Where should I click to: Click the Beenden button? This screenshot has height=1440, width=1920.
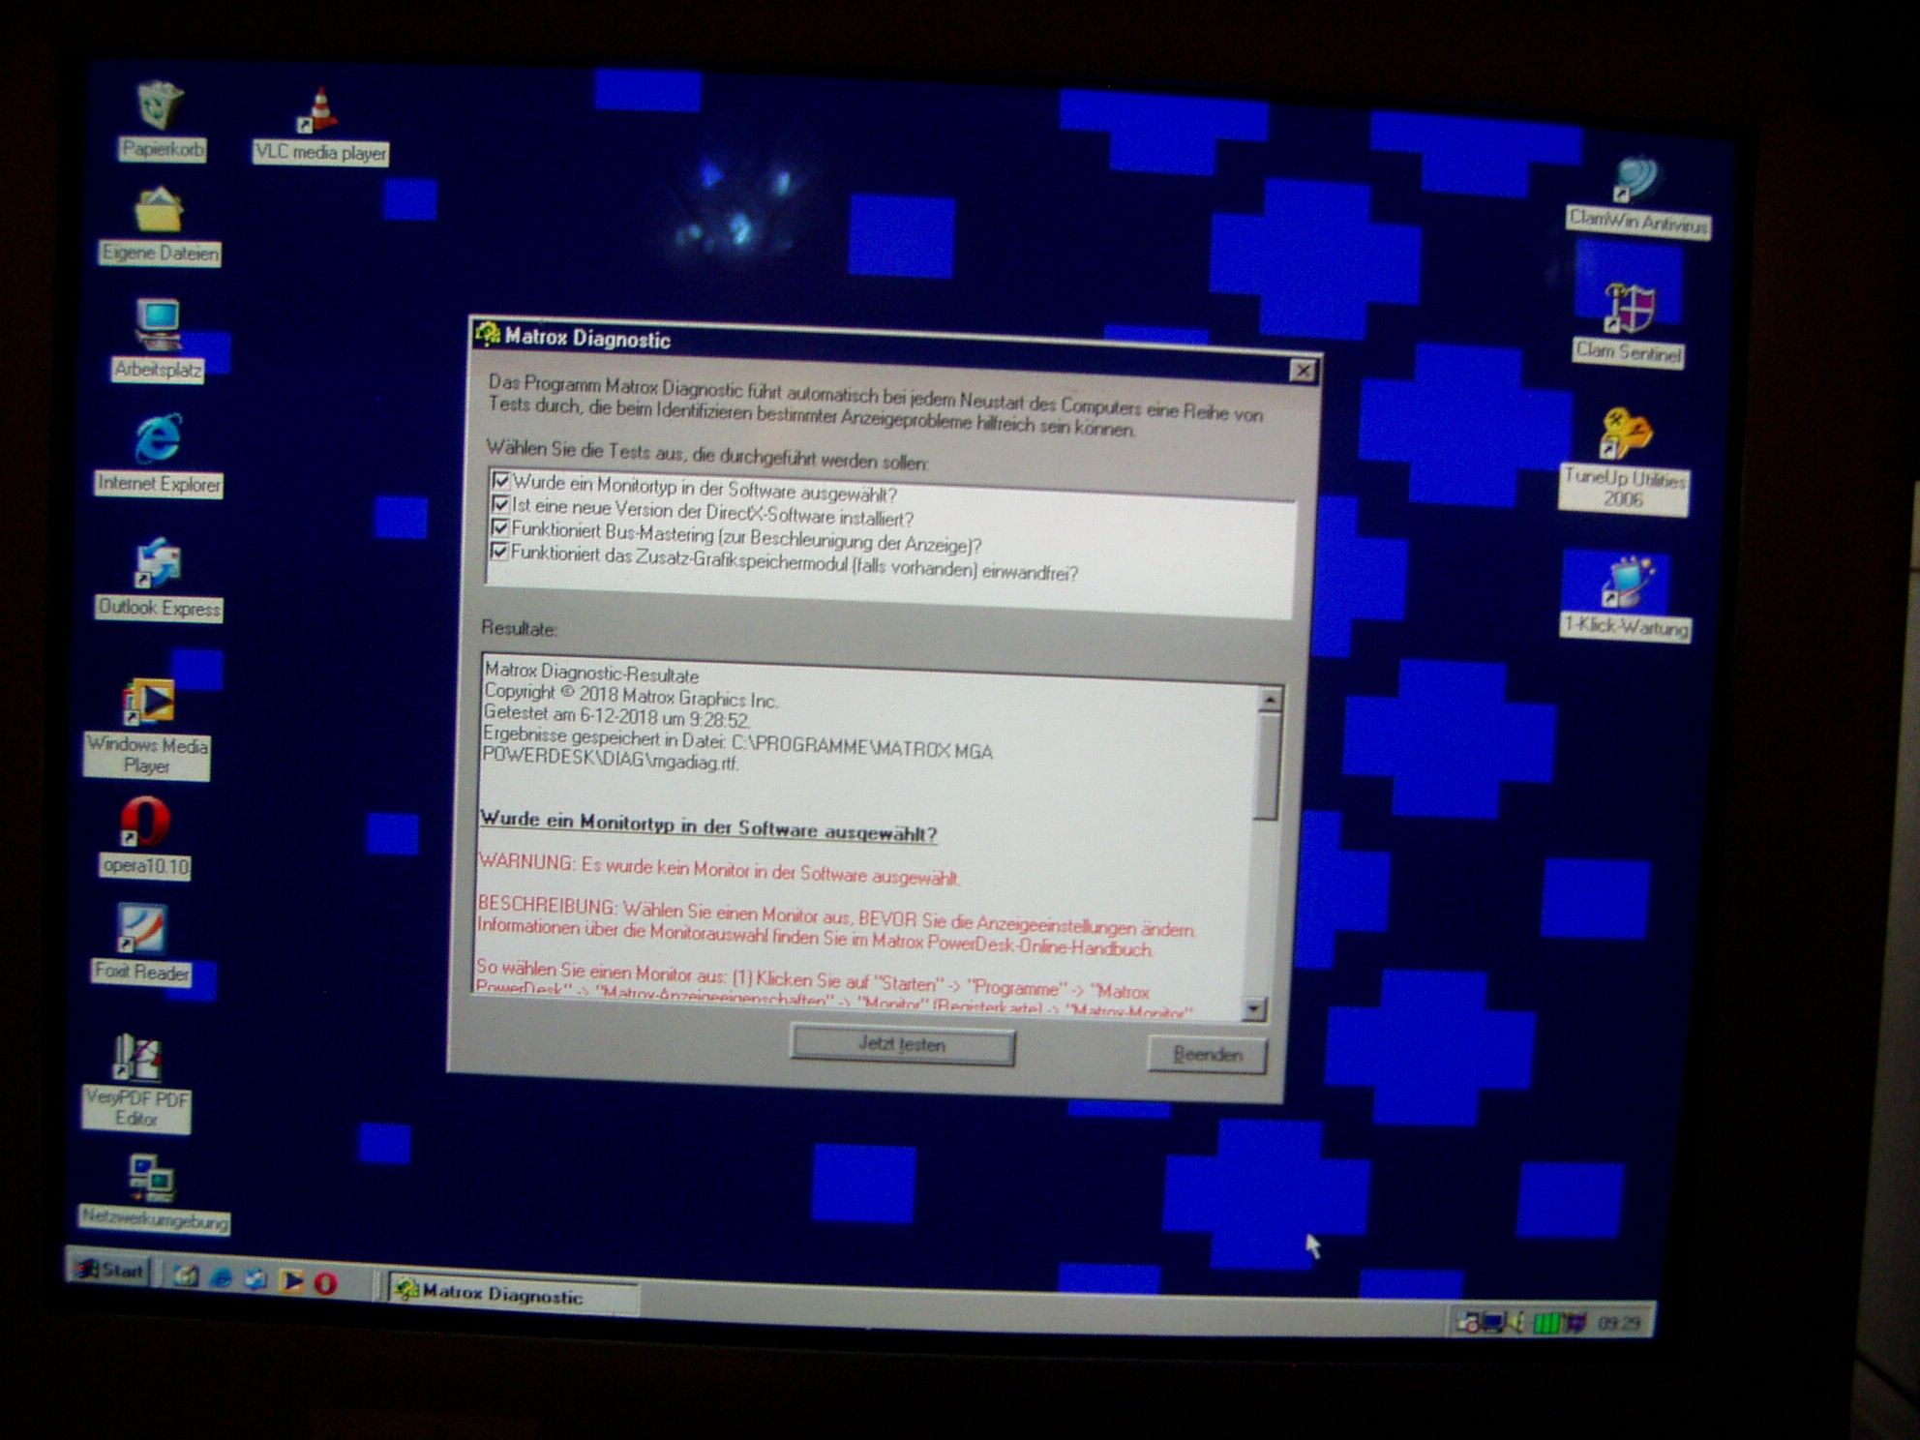[1207, 1054]
